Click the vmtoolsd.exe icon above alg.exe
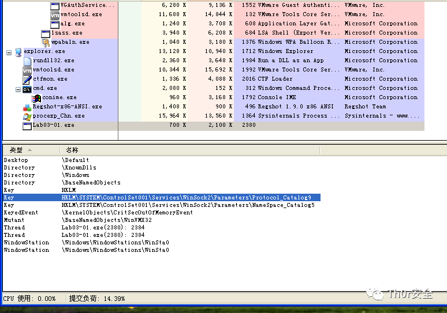 coord(55,15)
